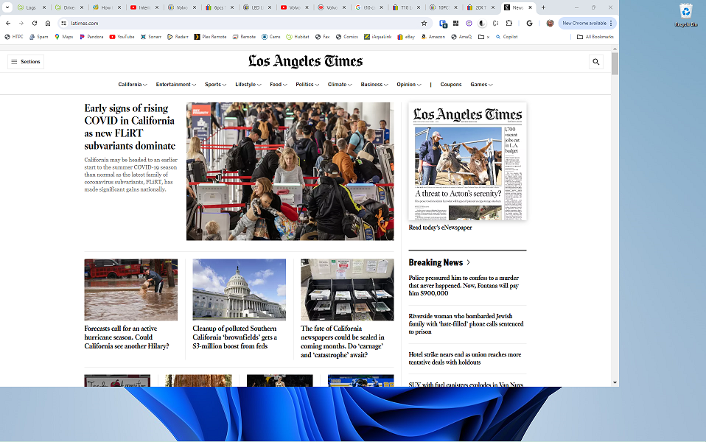This screenshot has height=442, width=706.
Task: Bookmark this page with the star icon
Action: [x=424, y=23]
